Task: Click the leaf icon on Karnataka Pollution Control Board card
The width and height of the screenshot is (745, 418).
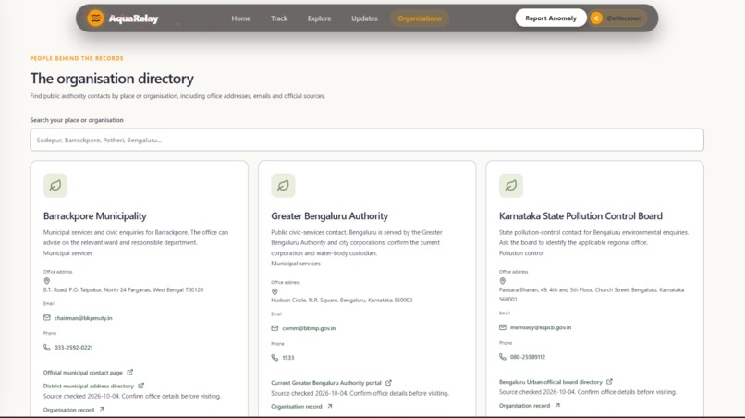Action: coord(511,186)
